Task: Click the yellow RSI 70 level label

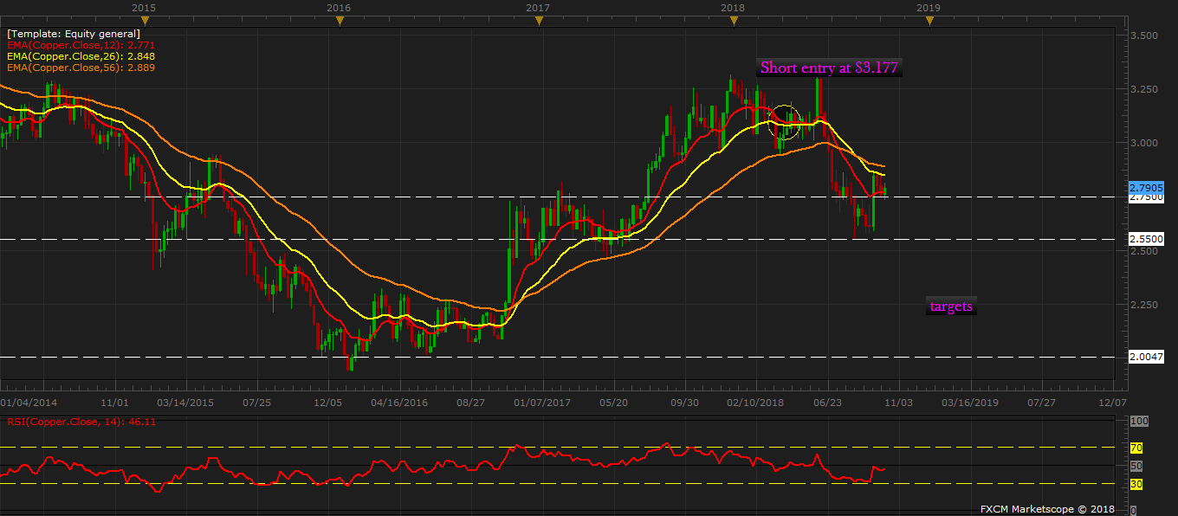Action: pos(1136,448)
